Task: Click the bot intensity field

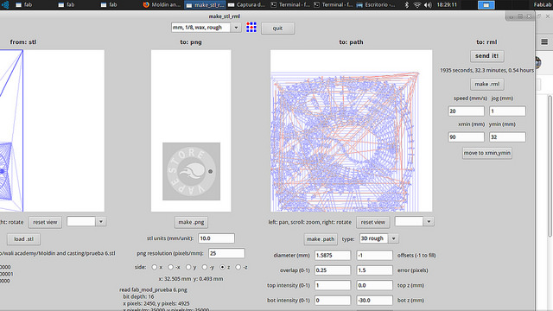Action: tap(333, 301)
